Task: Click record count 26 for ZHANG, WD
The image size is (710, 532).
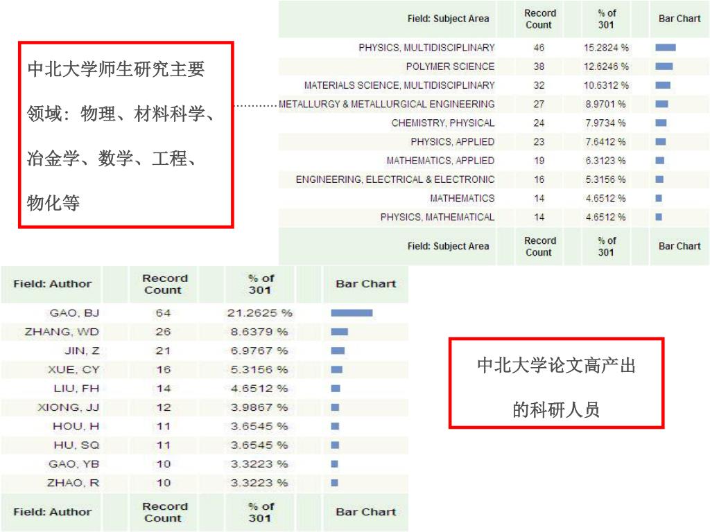Action: tap(163, 332)
